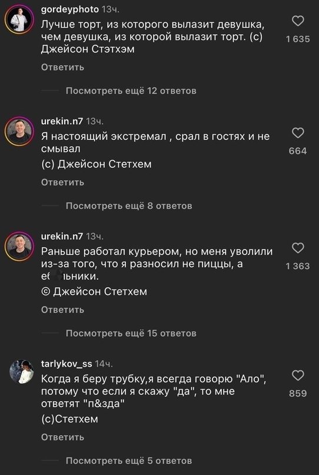319x475 pixels.
Task: Open tarlykov_ss profile avatar
Action: coord(21,371)
